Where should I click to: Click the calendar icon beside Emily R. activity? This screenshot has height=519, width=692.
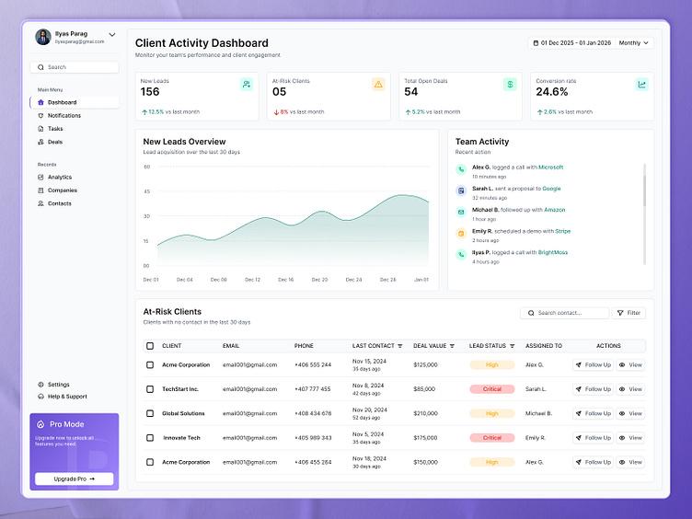tap(461, 234)
